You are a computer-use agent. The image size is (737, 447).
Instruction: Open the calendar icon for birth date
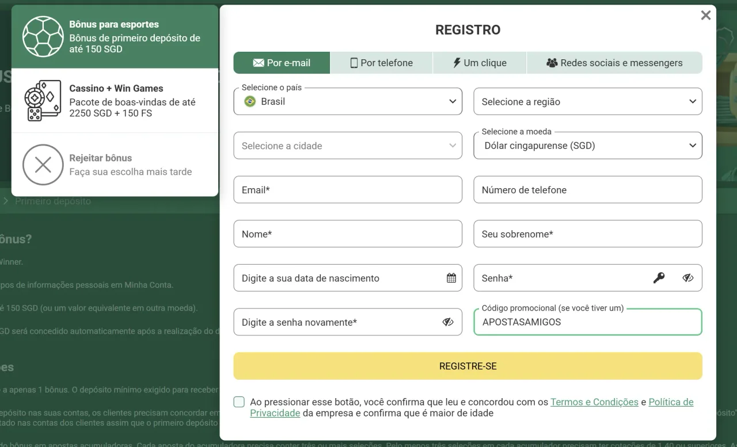pyautogui.click(x=451, y=278)
